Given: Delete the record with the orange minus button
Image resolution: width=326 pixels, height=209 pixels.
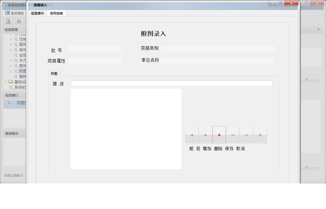Looking at the screenshot, I should pos(233,135).
